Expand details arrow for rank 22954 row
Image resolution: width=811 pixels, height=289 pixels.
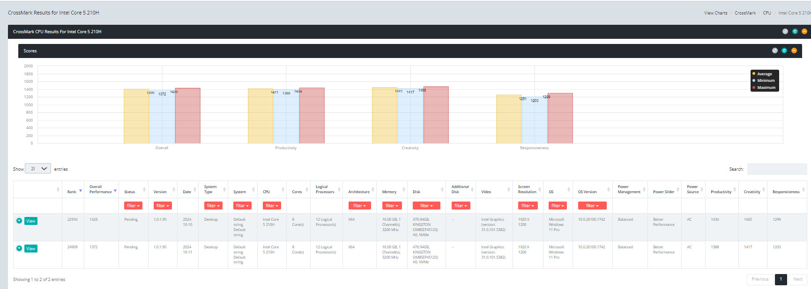(19, 221)
